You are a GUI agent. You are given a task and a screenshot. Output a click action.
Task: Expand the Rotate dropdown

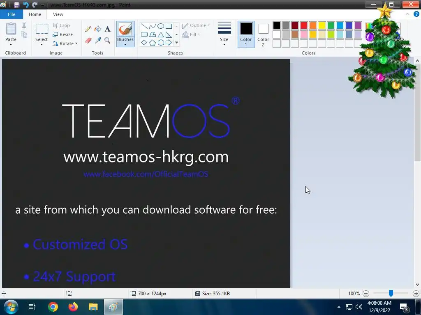pos(76,43)
